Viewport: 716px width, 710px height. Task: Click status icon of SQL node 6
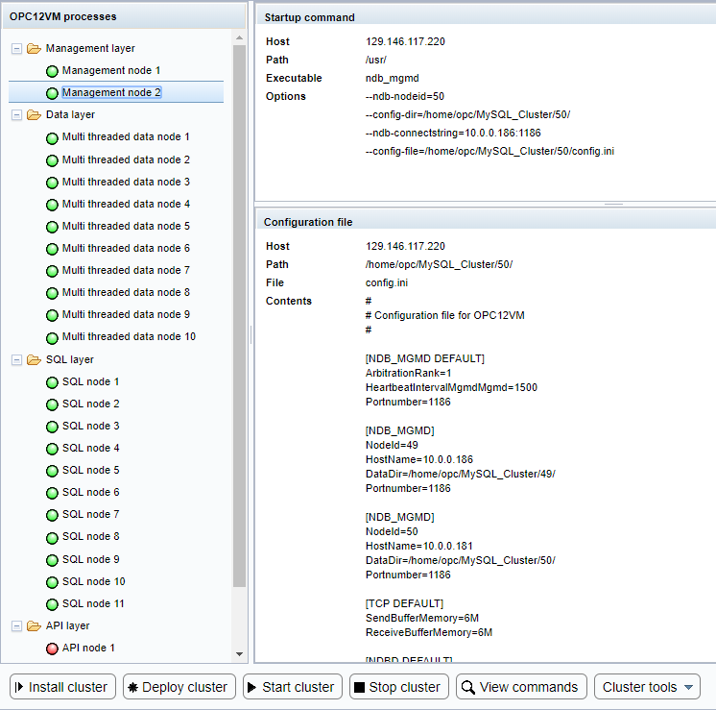coord(52,493)
